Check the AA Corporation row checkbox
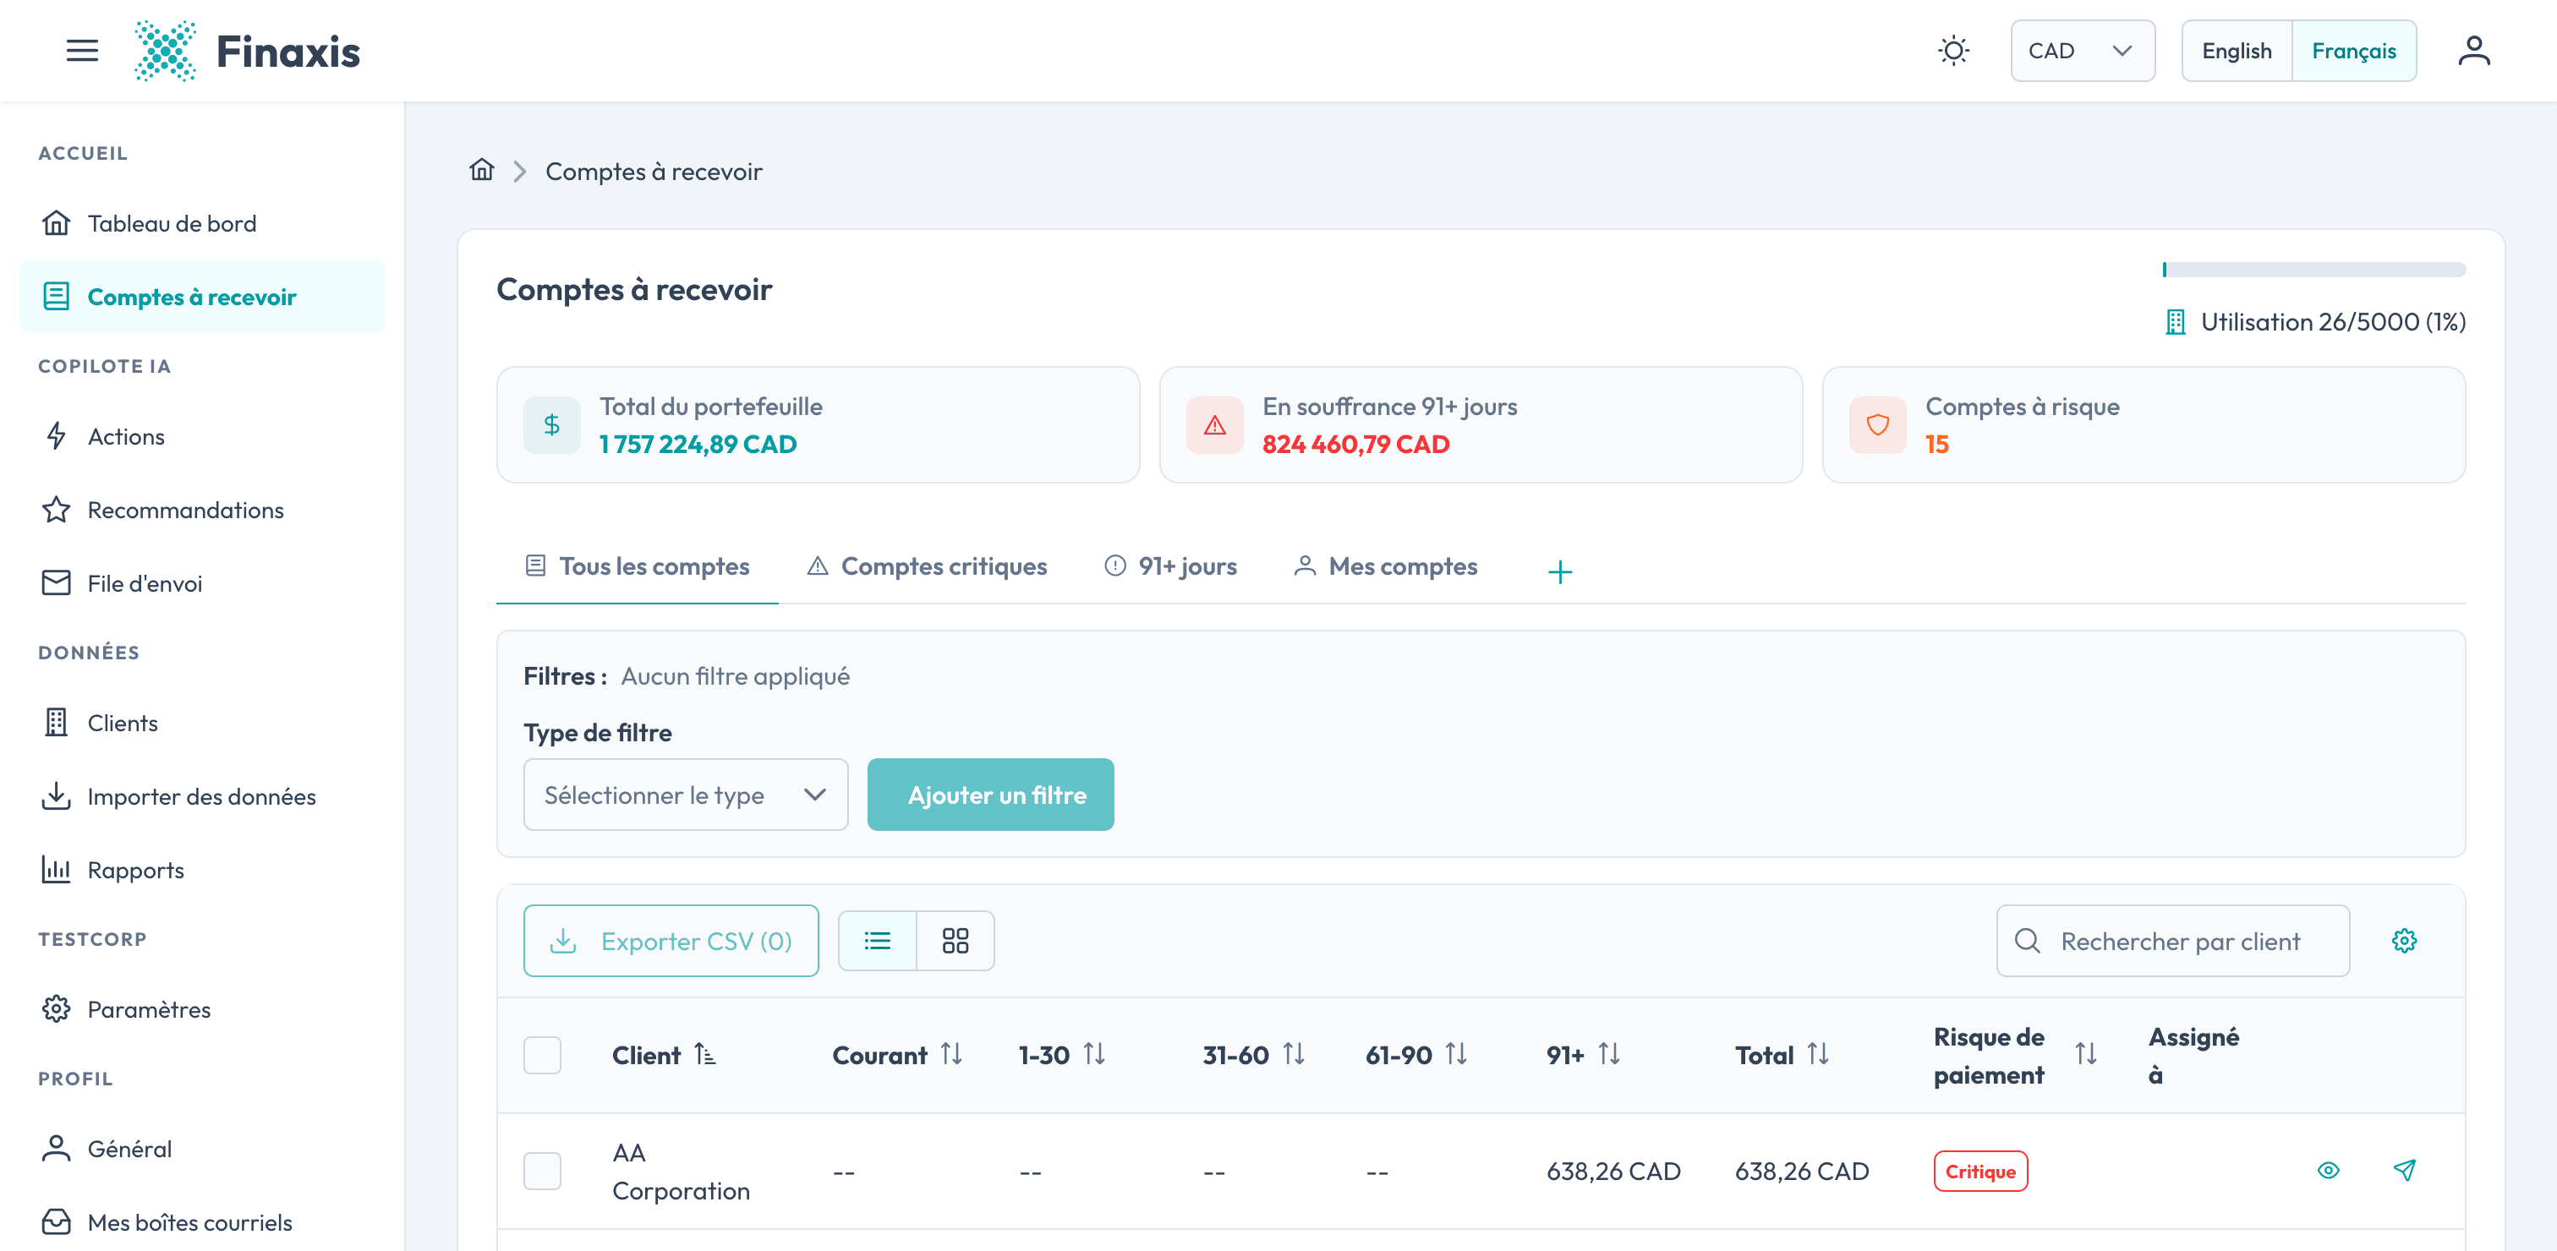Screen dimensions: 2557x1251 point(542,1171)
